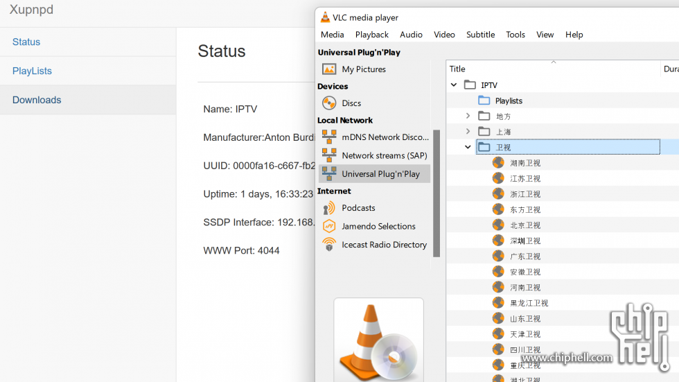Open the Tools menu
The image size is (679, 382).
point(515,35)
